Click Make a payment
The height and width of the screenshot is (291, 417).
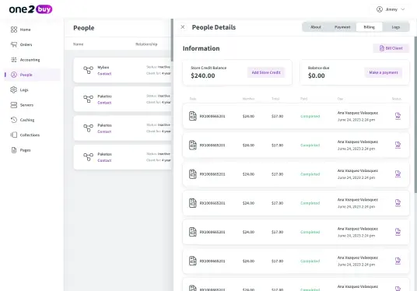point(384,72)
